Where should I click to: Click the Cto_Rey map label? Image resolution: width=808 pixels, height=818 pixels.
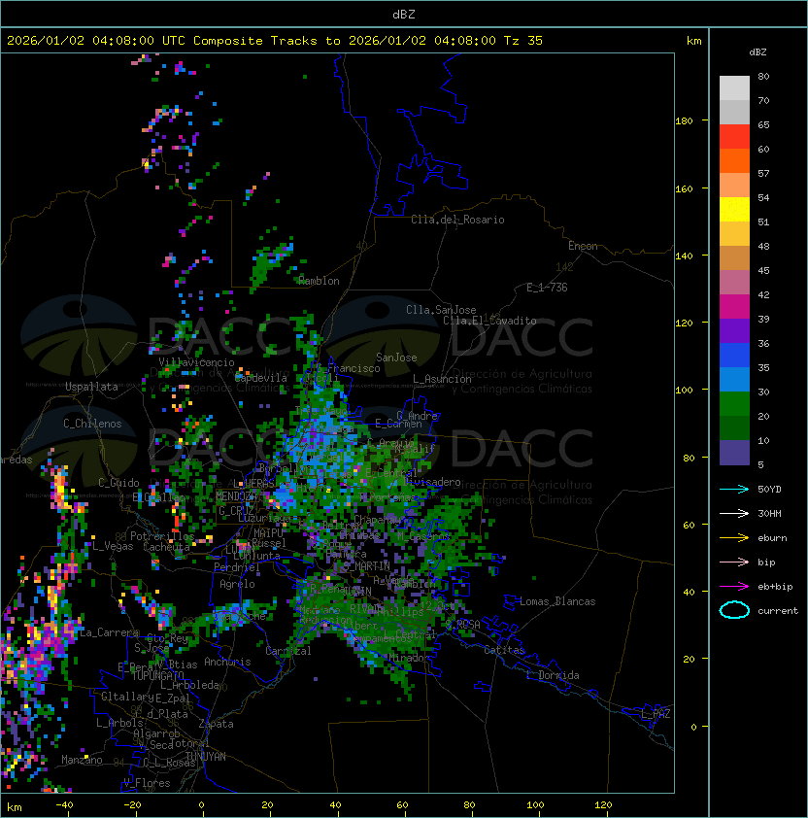[167, 638]
